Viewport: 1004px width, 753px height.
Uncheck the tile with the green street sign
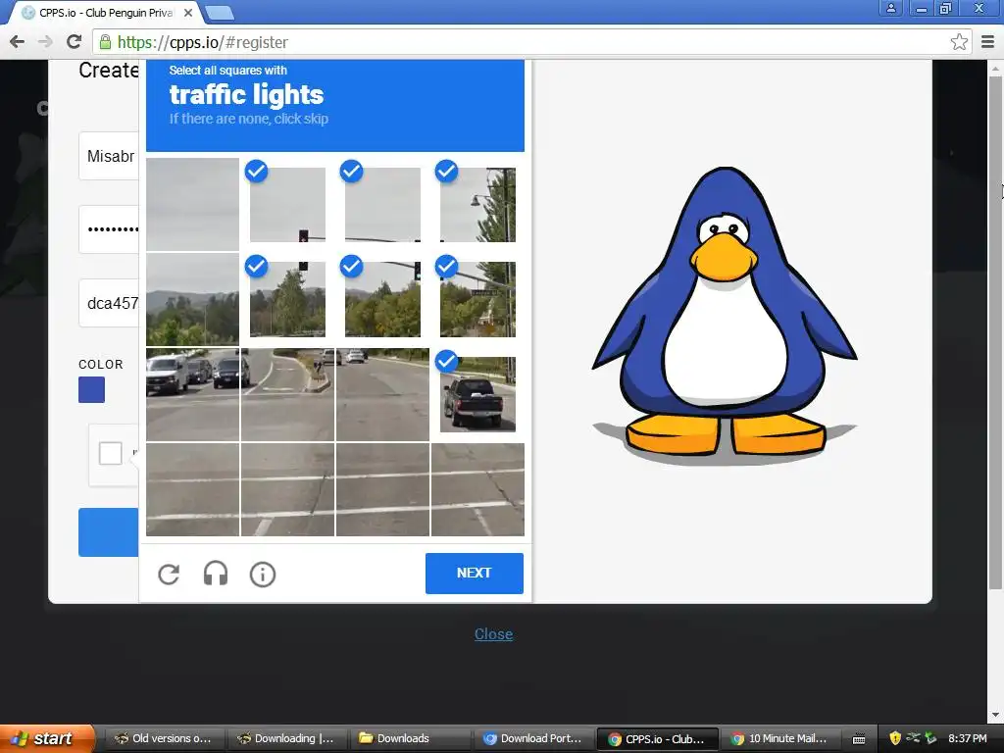pyautogui.click(x=477, y=299)
